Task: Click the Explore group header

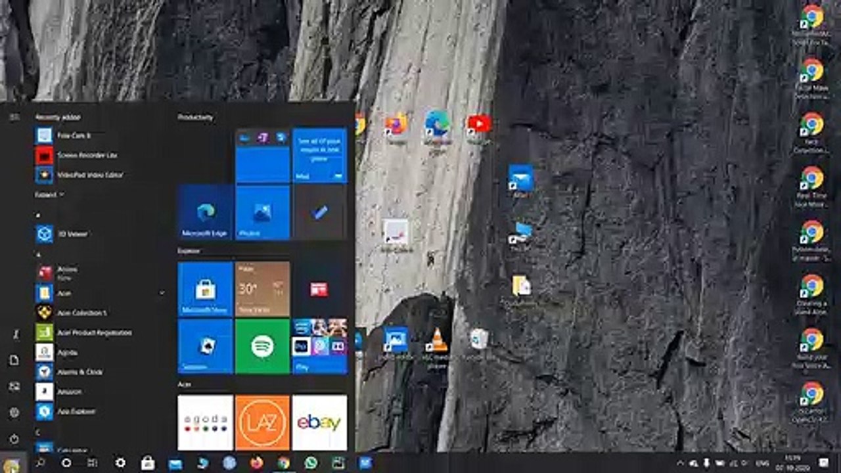Action: point(189,250)
